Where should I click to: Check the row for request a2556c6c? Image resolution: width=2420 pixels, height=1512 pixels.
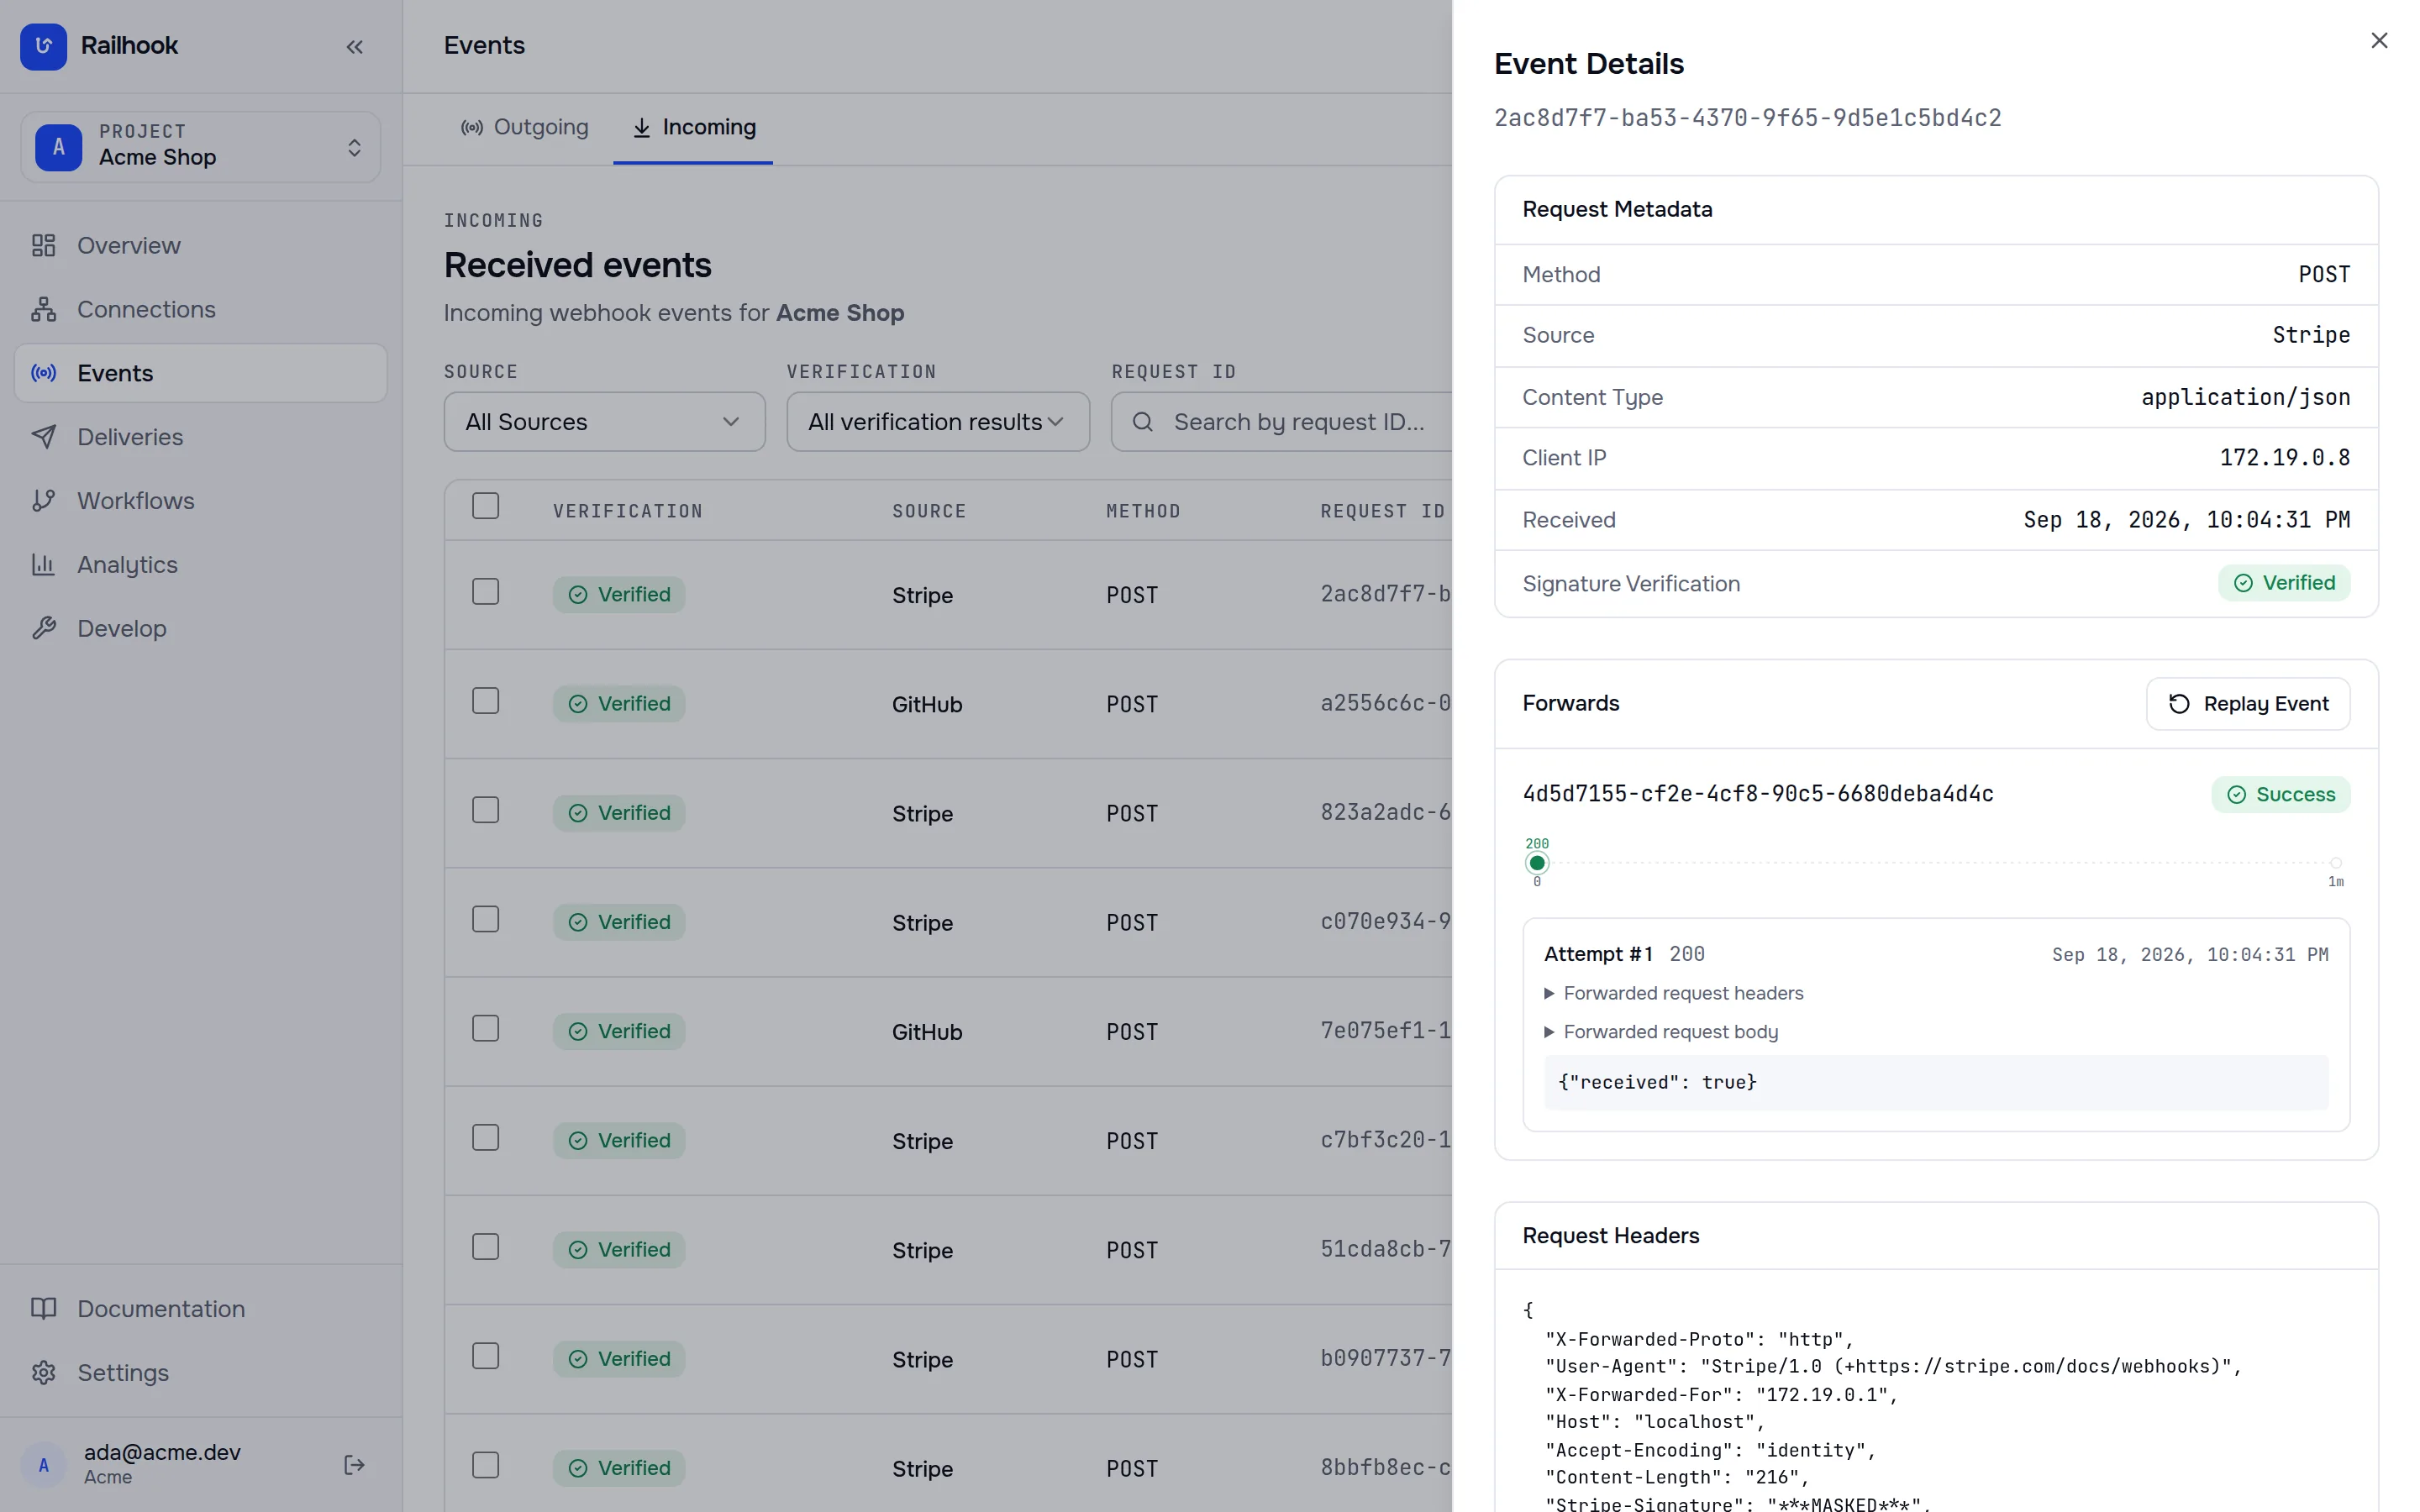(485, 701)
